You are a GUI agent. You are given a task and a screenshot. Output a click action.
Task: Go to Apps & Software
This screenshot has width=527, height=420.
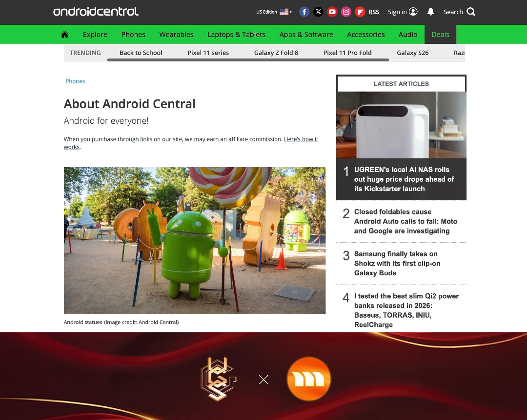click(x=306, y=34)
